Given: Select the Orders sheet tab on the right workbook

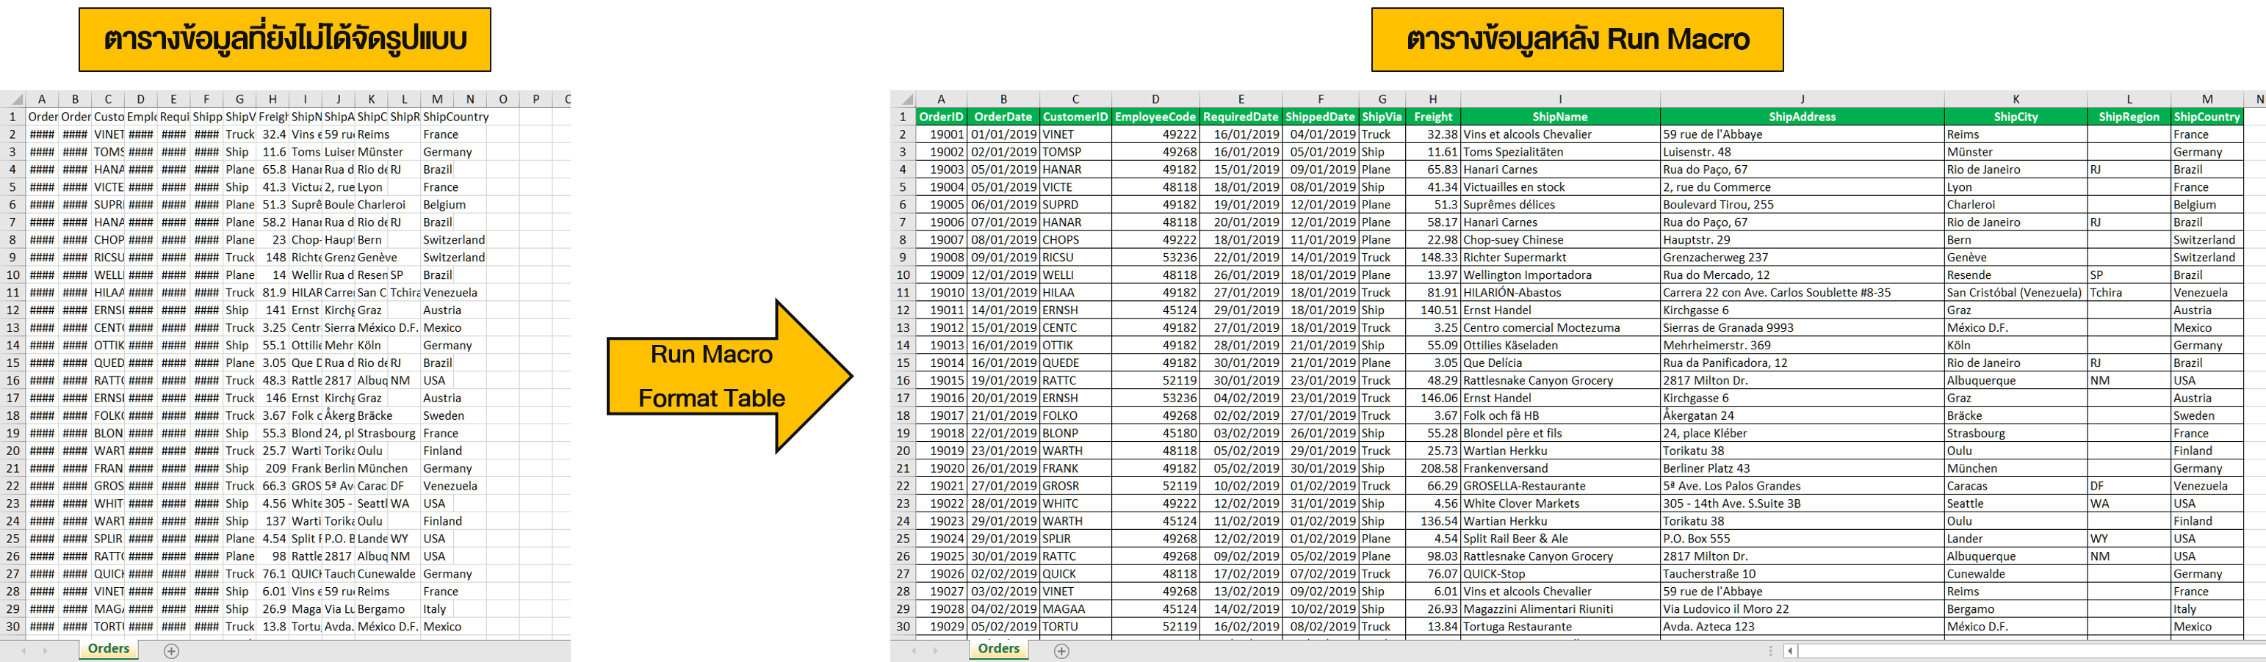Looking at the screenshot, I should tap(998, 648).
